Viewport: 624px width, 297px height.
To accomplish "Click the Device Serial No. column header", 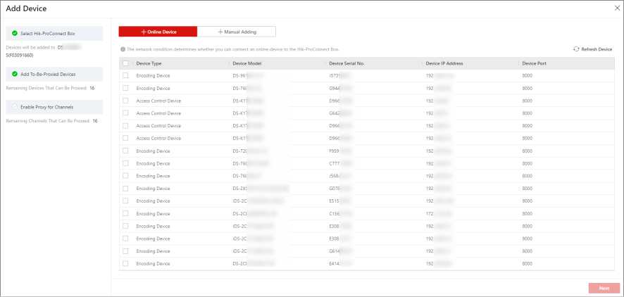I will point(347,63).
